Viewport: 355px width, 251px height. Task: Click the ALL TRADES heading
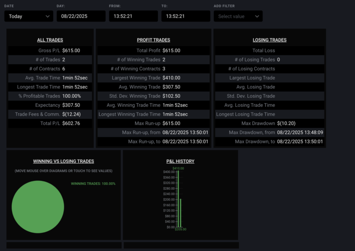coord(50,40)
